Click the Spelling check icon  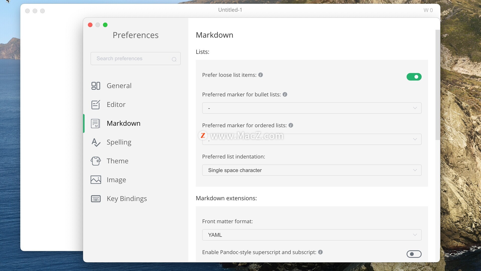coord(95,142)
